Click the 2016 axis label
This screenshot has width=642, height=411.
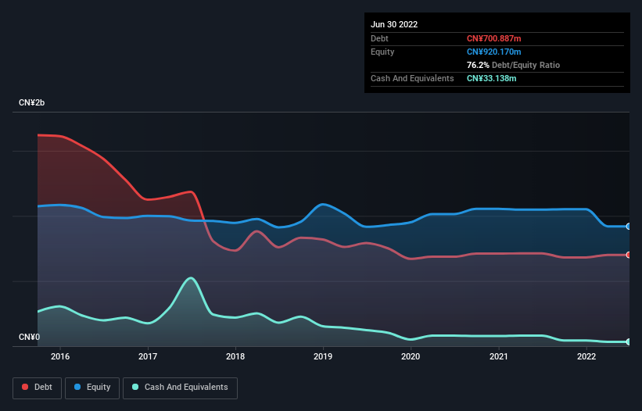click(x=60, y=356)
